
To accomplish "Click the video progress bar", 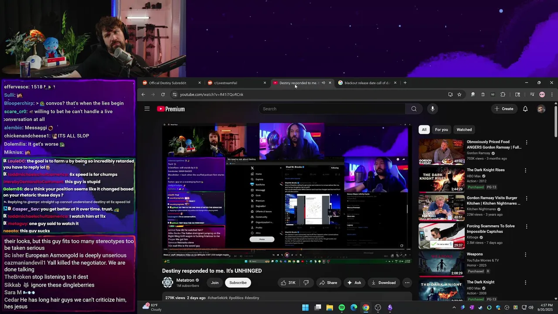I will pyautogui.click(x=286, y=249).
